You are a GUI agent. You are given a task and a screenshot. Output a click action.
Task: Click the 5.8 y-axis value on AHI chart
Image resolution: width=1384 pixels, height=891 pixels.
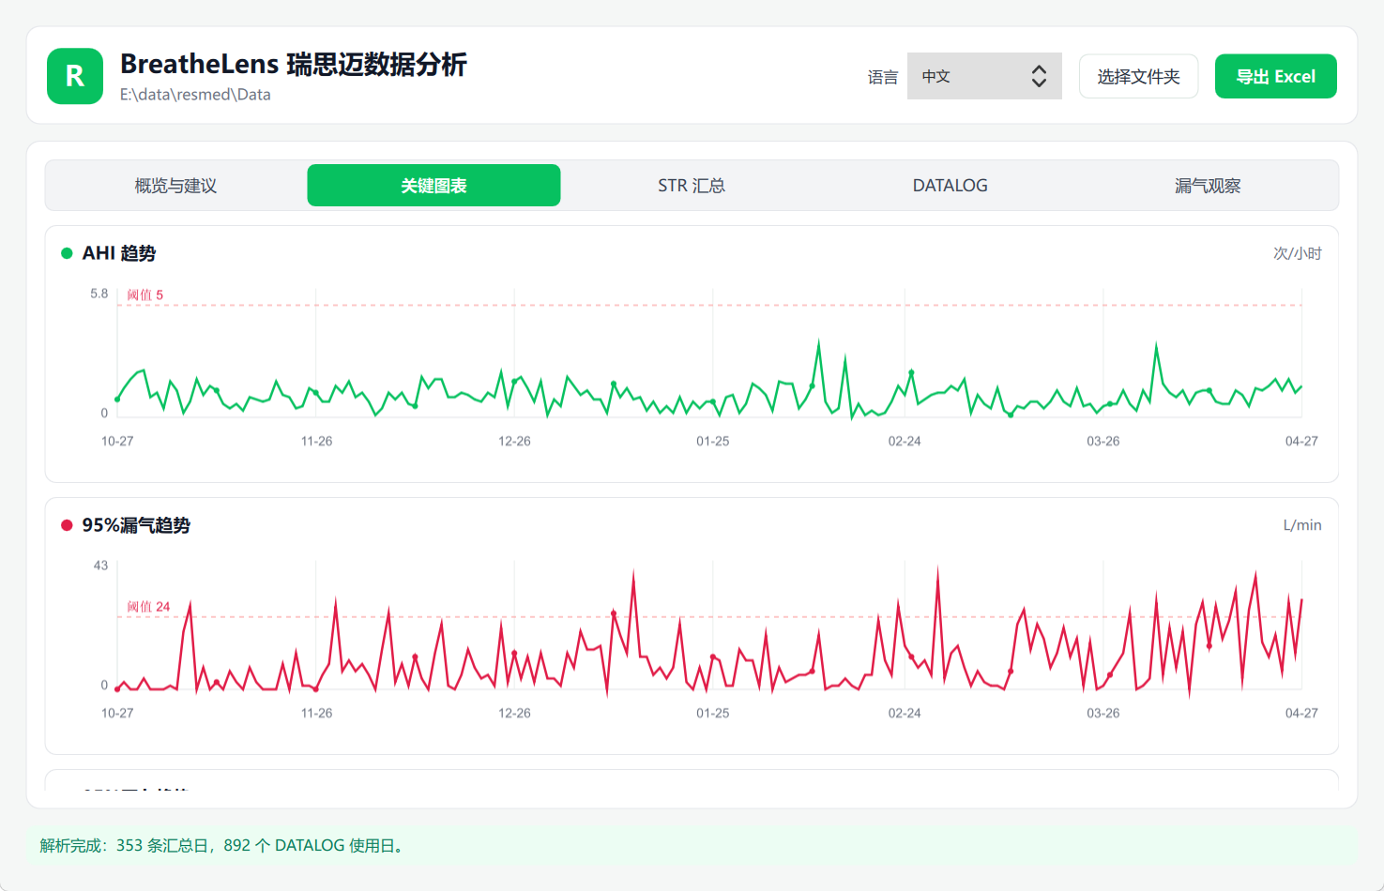pyautogui.click(x=99, y=294)
